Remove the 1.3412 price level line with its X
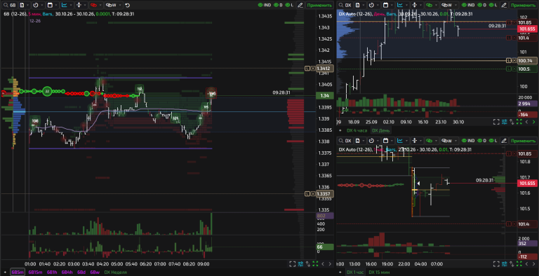Viewport: 539px width, 276px height. [313, 69]
